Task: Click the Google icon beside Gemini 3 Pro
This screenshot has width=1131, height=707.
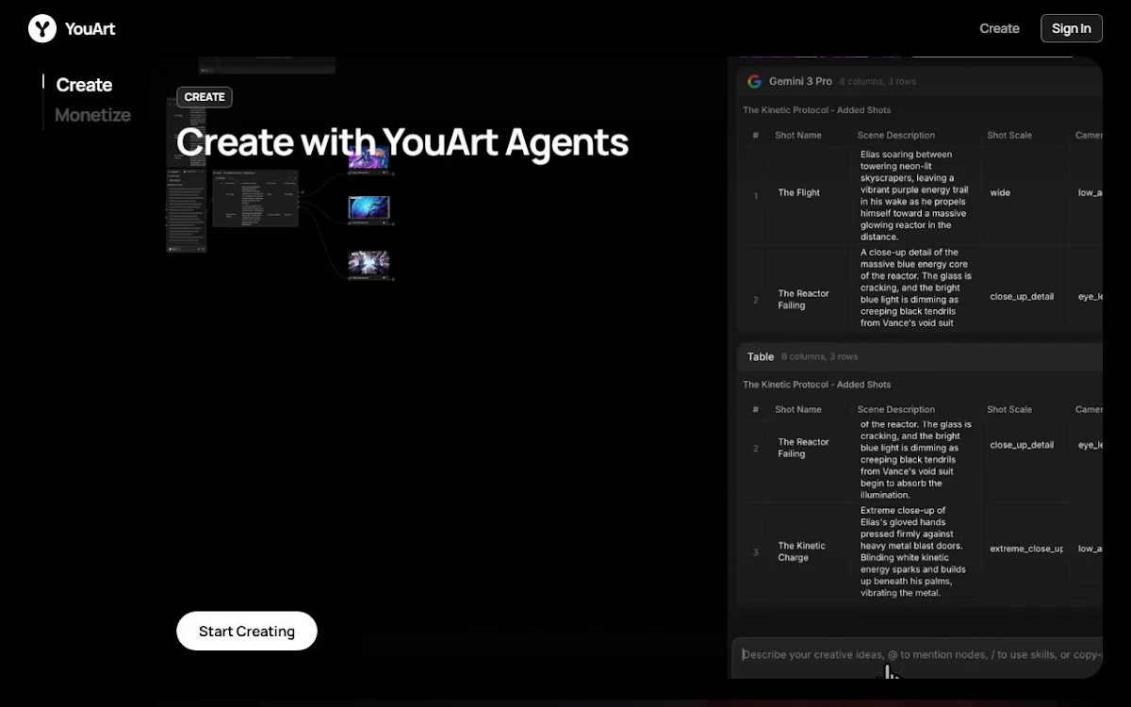Action: pyautogui.click(x=754, y=81)
